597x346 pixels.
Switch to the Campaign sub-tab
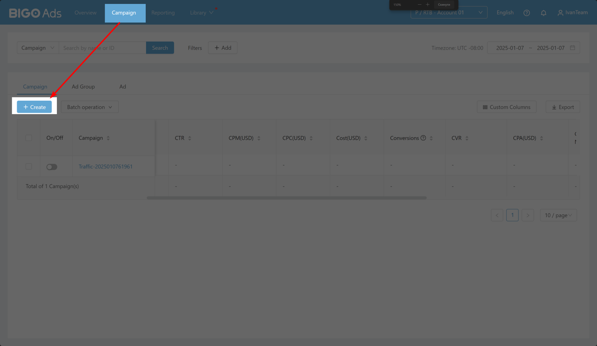[x=35, y=87]
